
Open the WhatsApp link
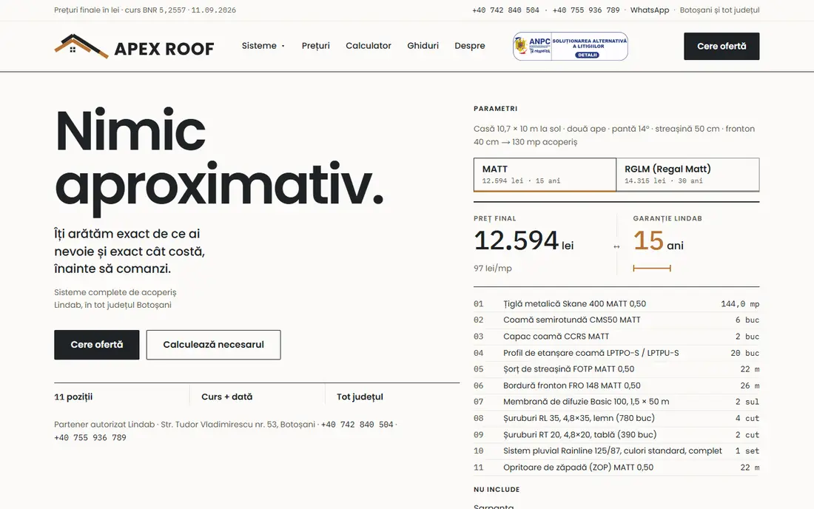[x=650, y=10]
